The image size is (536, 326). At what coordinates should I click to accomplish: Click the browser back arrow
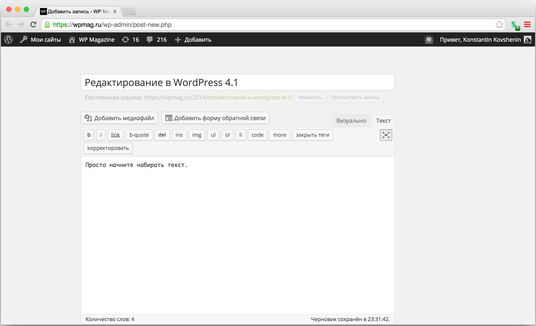pos(9,25)
